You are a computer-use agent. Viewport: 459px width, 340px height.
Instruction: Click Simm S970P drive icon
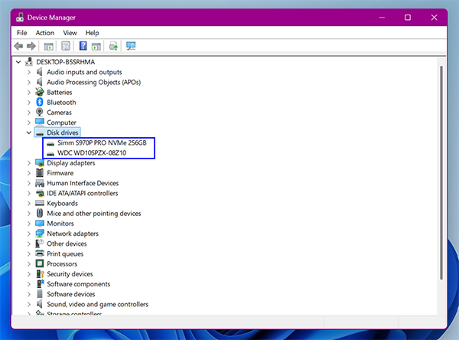point(50,144)
